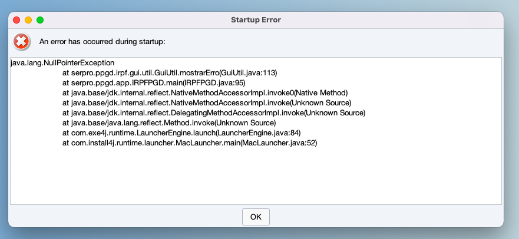Click the OK button
Image resolution: width=519 pixels, height=239 pixels.
256,217
